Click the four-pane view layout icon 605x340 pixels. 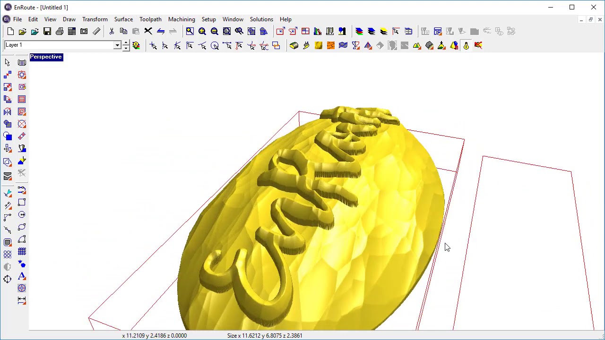[305, 31]
